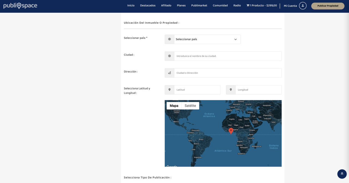Click Chile label on the map
This screenshot has height=183, width=349.
click(x=193, y=149)
